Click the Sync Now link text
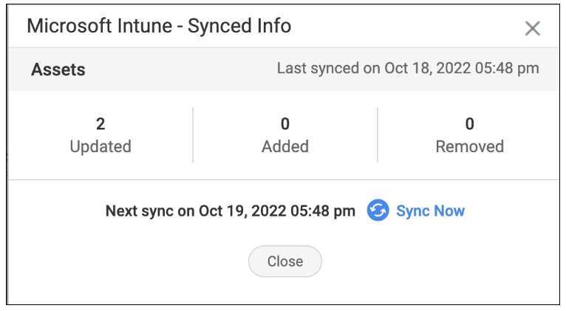 tap(430, 211)
